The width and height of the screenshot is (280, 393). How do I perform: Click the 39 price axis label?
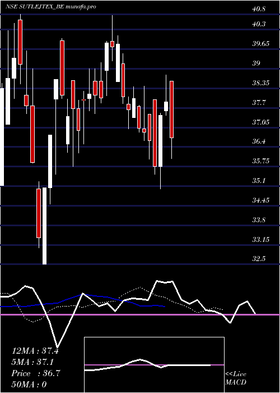(x=256, y=63)
